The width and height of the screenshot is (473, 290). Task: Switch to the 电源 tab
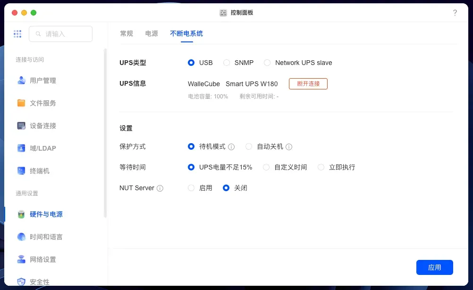click(x=152, y=33)
